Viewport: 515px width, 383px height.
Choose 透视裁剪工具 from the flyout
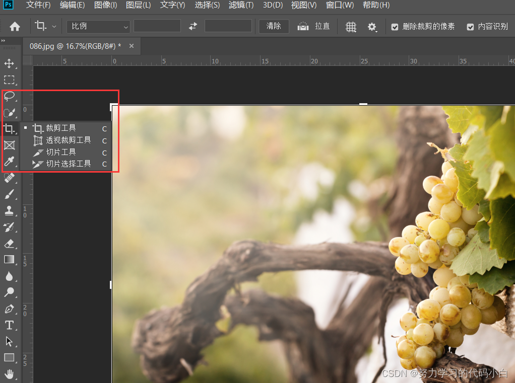[66, 140]
